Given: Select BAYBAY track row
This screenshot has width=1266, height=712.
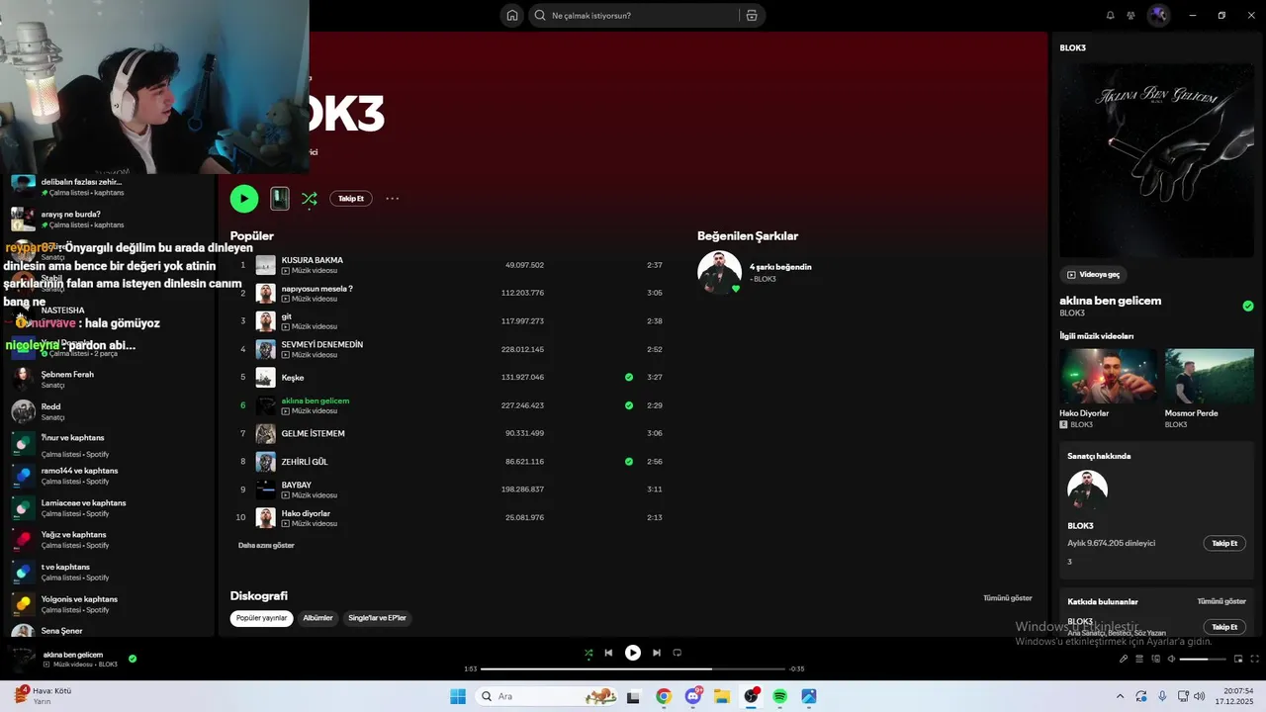Looking at the screenshot, I should (450, 489).
